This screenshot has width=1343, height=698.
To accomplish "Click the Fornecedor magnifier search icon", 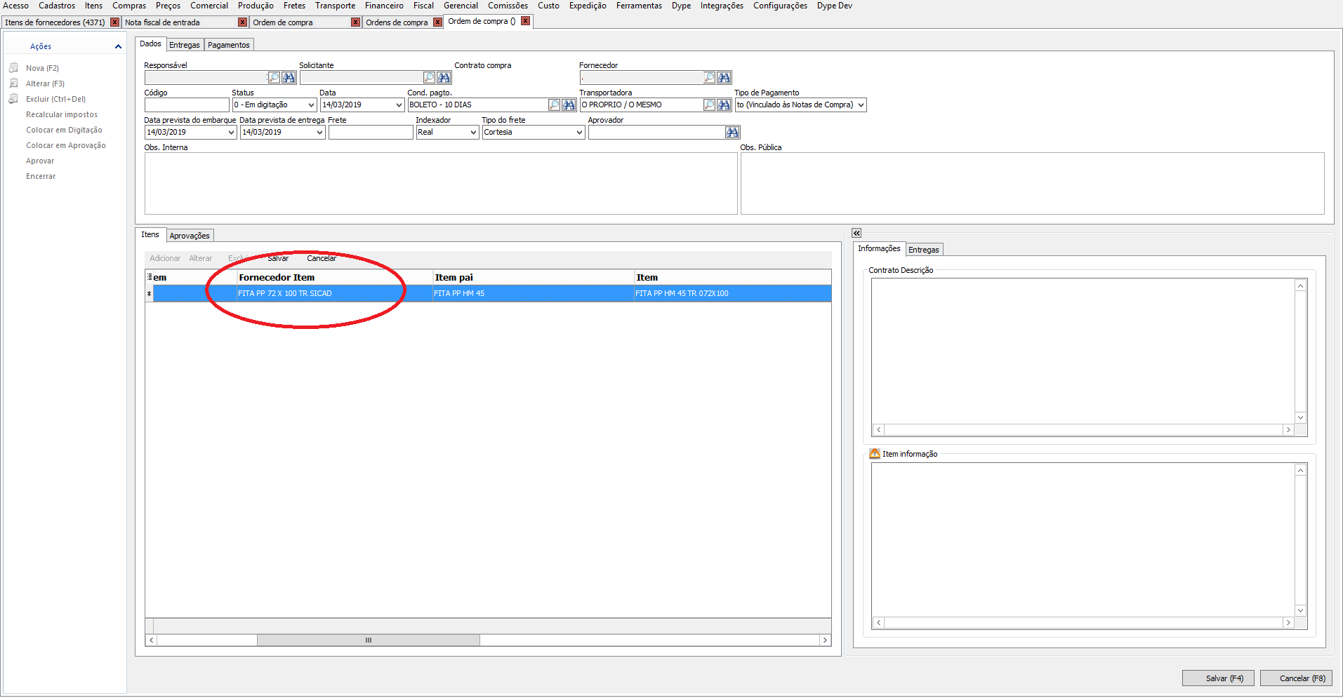I will 709,77.
